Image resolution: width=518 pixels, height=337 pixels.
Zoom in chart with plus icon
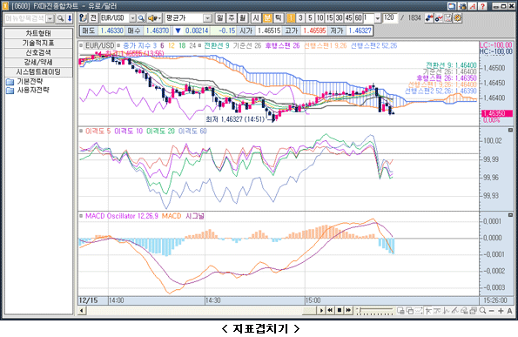(x=501, y=311)
